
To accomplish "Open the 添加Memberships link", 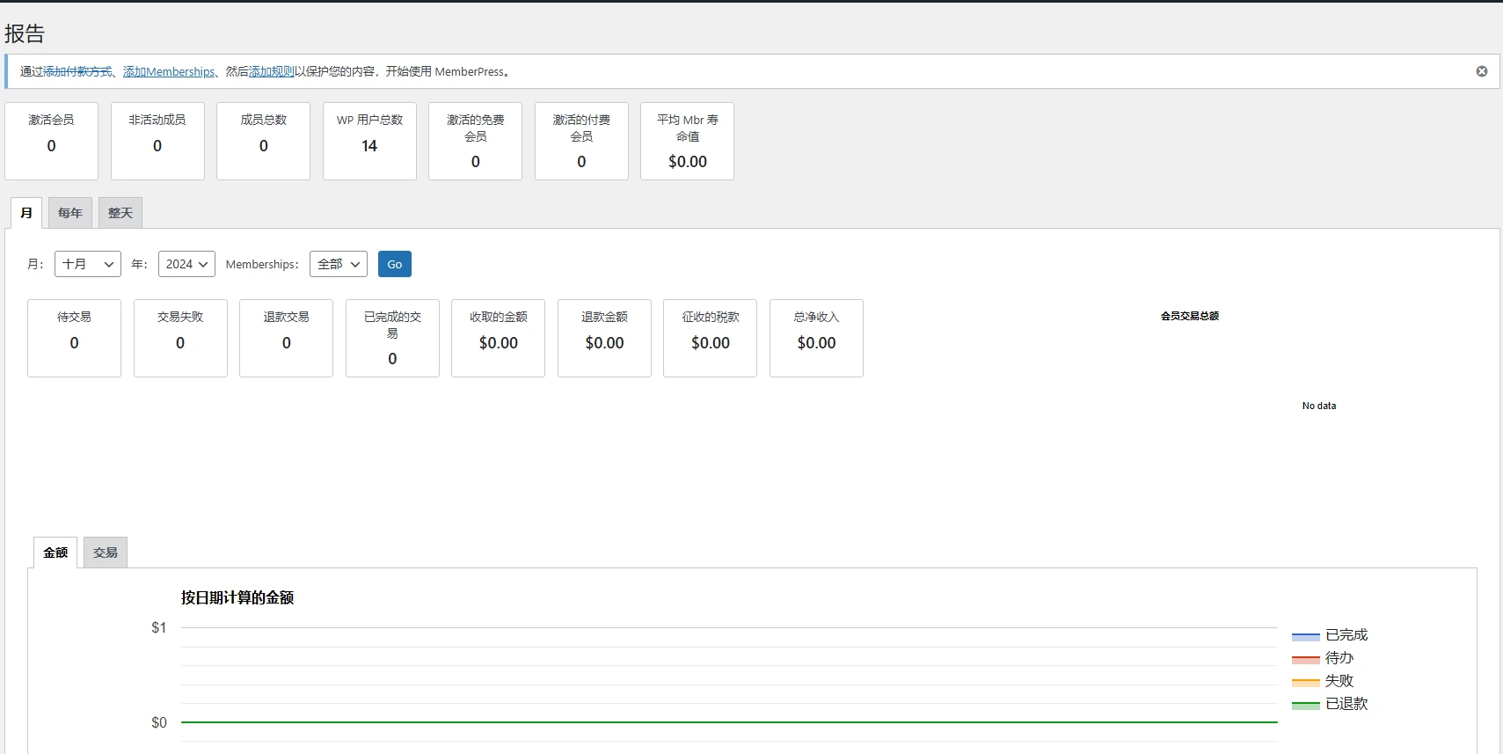I will [169, 72].
